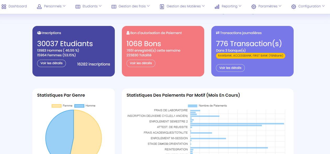Click the RAWBANK, ACCESSBANK, FIRST BANK badge
This screenshot has height=154, width=330.
[251, 56]
